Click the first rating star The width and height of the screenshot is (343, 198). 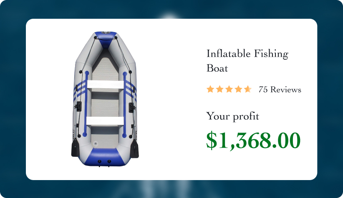210,89
